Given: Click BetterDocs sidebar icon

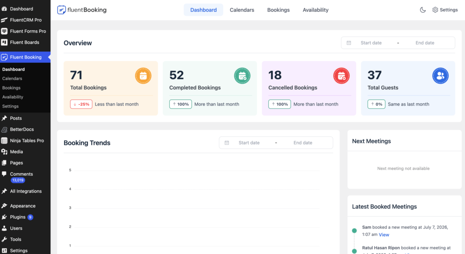Looking at the screenshot, I should (4, 129).
